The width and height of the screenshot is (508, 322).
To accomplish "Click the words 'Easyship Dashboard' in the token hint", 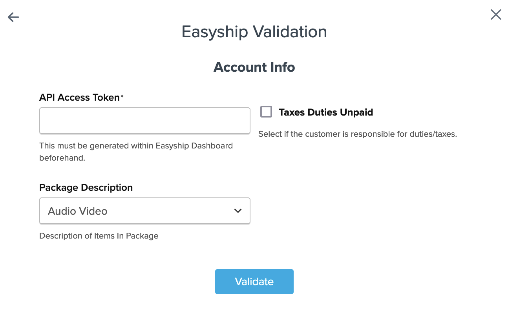I will [x=194, y=146].
